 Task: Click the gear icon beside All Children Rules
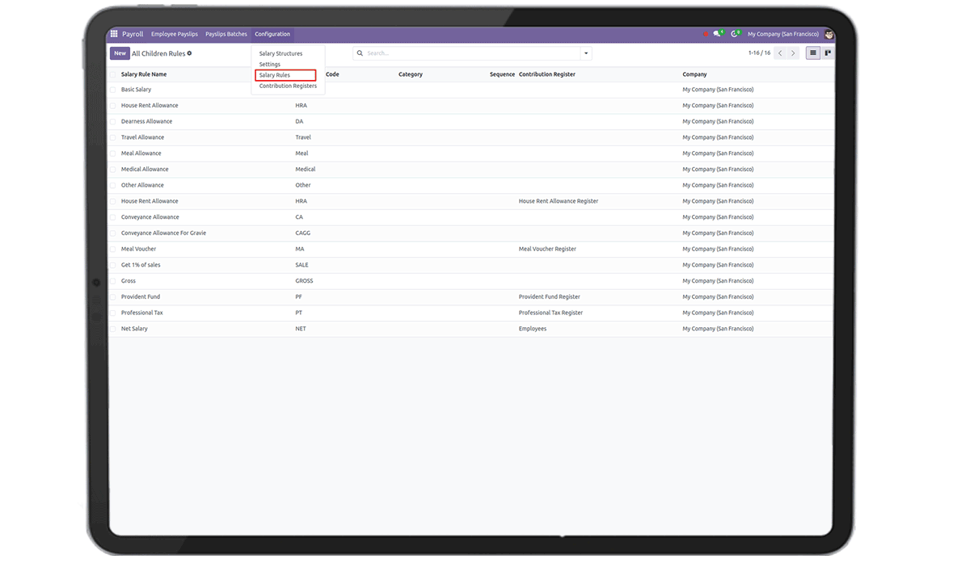[190, 53]
